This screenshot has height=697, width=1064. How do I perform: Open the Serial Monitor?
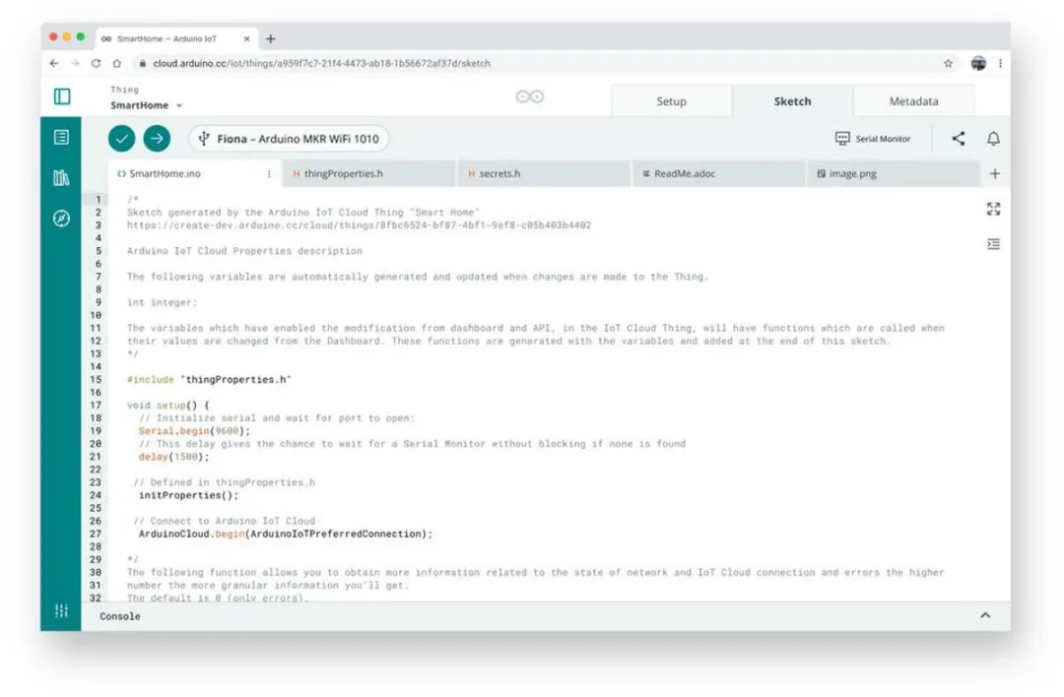click(873, 138)
